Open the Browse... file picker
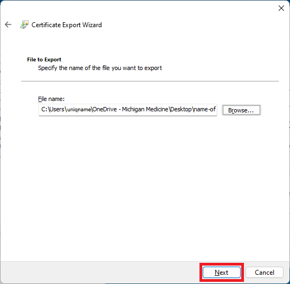Image resolution: width=290 pixels, height=284 pixels. [x=241, y=110]
